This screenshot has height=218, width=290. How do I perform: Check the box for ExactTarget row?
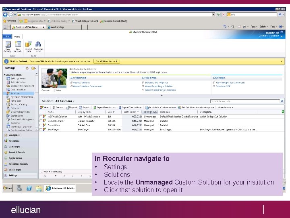click(41, 130)
